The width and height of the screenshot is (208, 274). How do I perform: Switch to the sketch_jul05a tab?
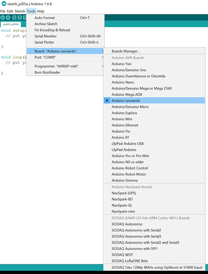(x=11, y=24)
